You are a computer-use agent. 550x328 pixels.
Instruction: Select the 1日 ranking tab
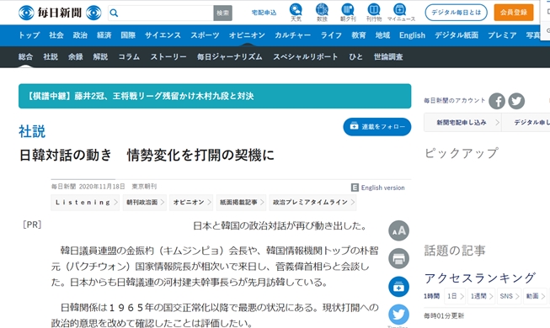click(455, 296)
